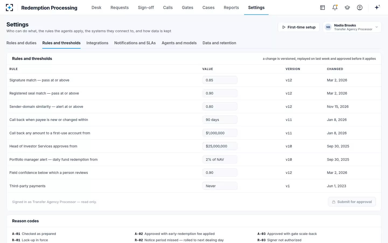Click the $1,000,000 first-use account field
The width and height of the screenshot is (388, 243).
(220, 133)
